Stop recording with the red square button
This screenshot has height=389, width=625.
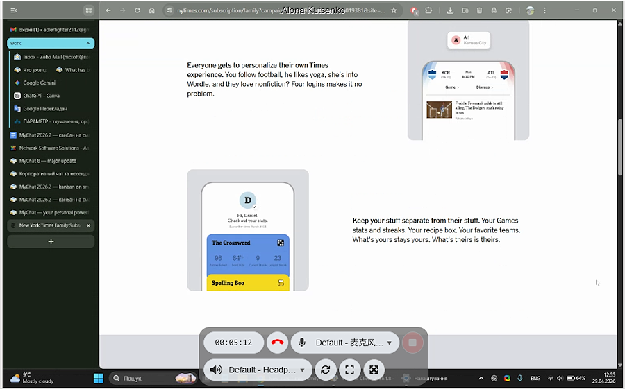click(412, 343)
